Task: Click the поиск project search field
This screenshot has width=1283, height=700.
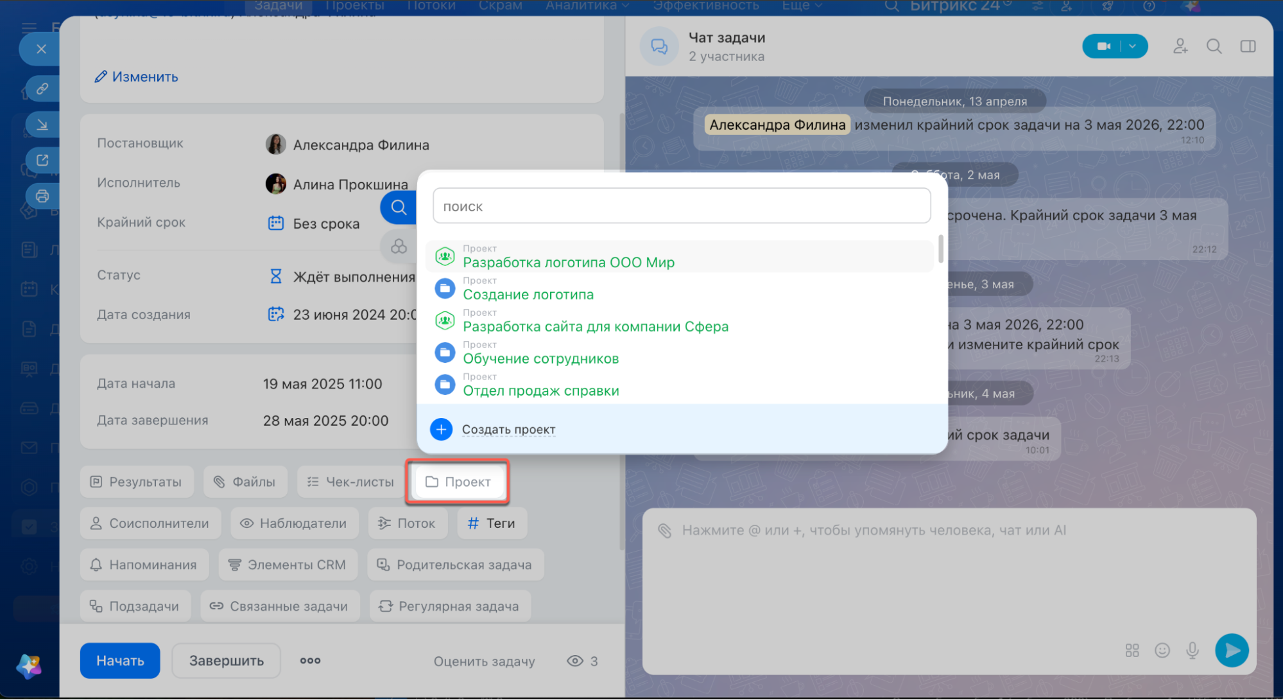Action: click(x=682, y=206)
